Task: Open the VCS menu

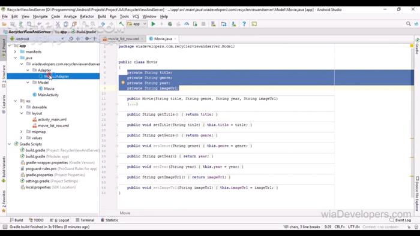Action: click(136, 17)
